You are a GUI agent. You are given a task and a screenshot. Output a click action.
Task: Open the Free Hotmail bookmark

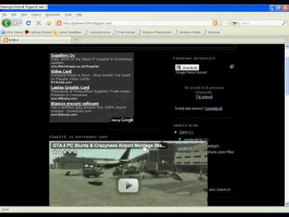pos(124,32)
